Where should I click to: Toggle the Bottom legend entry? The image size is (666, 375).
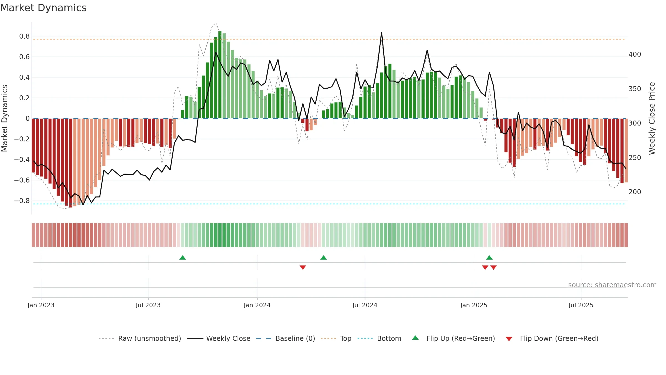tap(379, 338)
